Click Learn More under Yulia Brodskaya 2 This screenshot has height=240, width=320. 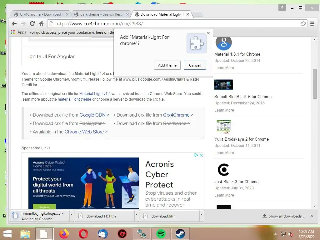click(x=224, y=152)
